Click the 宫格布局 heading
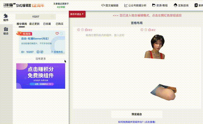The height and width of the screenshot is (124, 203). click(x=137, y=23)
